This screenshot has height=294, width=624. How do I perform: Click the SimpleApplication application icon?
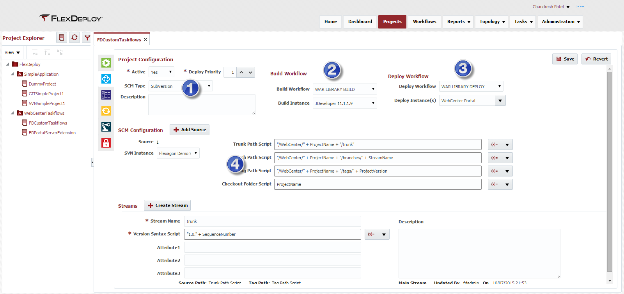pyautogui.click(x=20, y=74)
